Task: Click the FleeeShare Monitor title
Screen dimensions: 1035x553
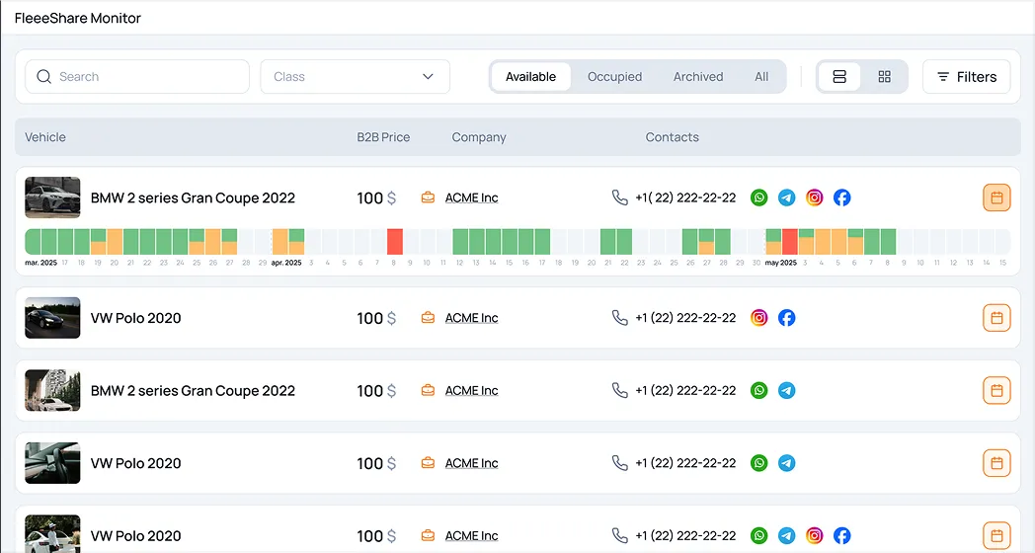Action: (78, 18)
